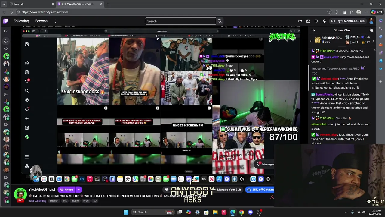Select the music stream tag

pyautogui.click(x=75, y=201)
